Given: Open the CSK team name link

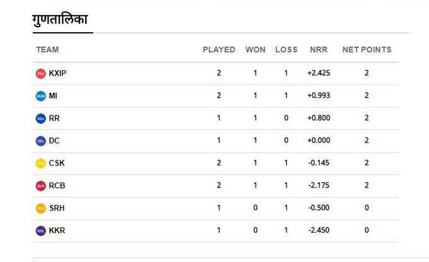Looking at the screenshot, I should [57, 163].
